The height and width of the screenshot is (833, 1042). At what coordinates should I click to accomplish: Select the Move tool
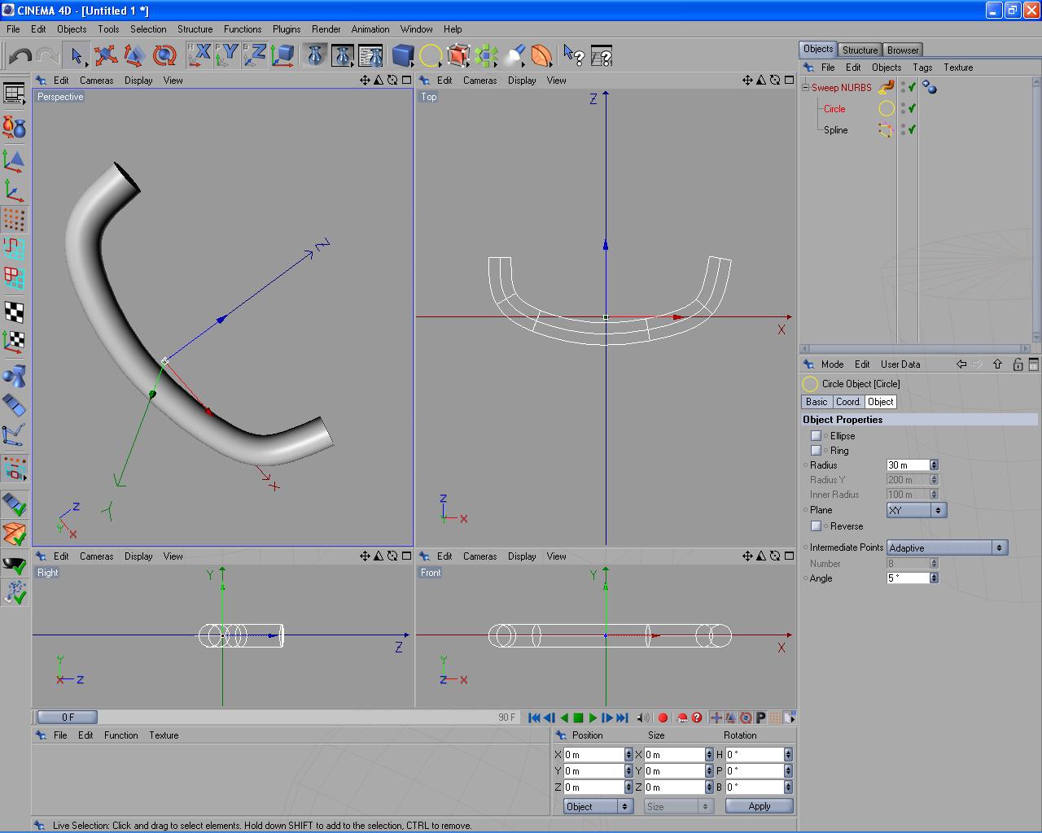click(x=105, y=55)
